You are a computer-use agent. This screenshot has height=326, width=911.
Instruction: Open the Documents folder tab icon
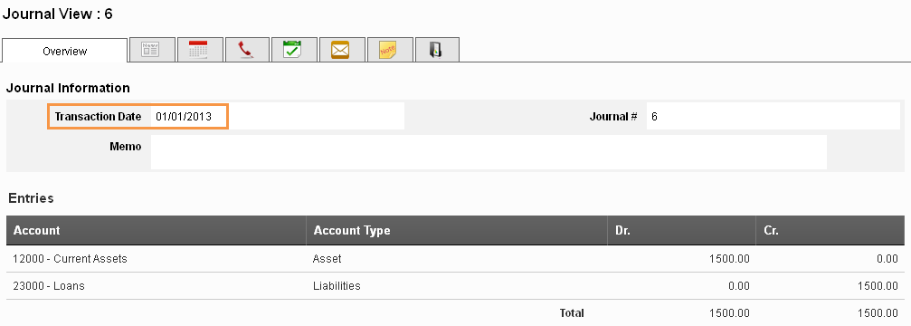click(x=436, y=50)
